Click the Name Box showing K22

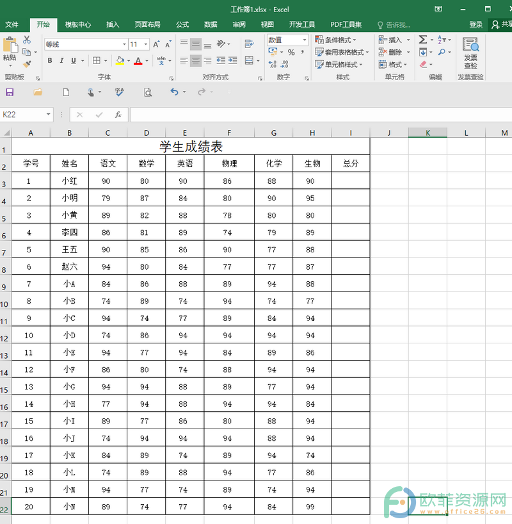pyautogui.click(x=27, y=115)
